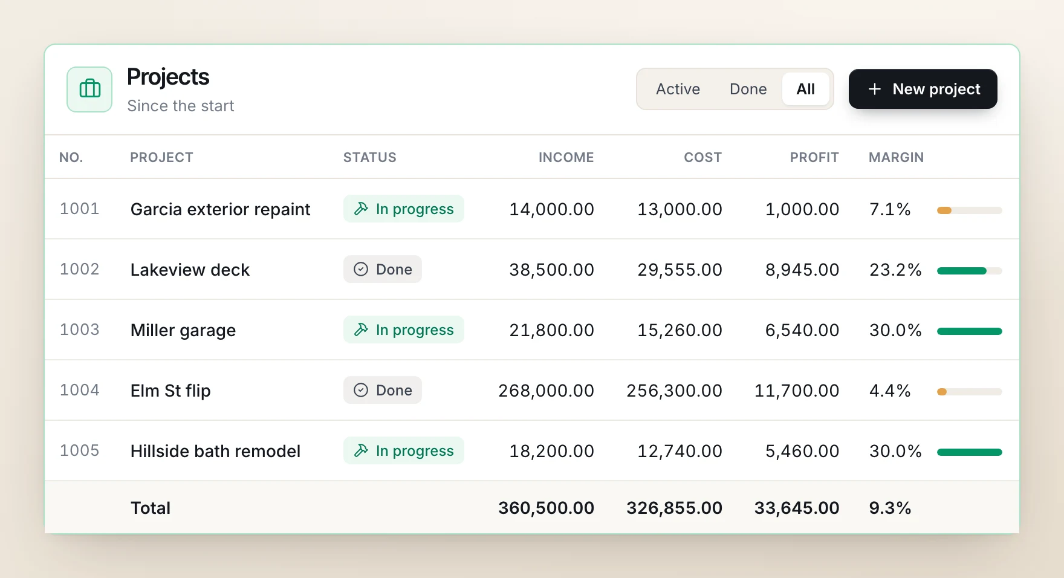This screenshot has width=1064, height=578.
Task: Click the margin bar for Hillside bath remodel
Action: [x=969, y=452]
